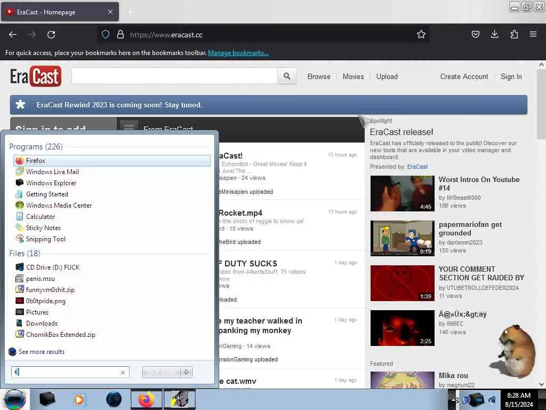
Task: Click the EraCast logo
Action: 36,76
